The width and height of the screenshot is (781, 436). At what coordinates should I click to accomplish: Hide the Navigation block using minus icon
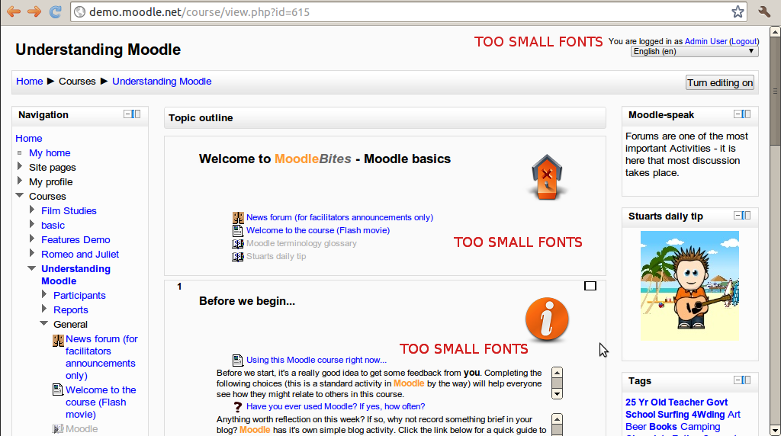pos(127,114)
